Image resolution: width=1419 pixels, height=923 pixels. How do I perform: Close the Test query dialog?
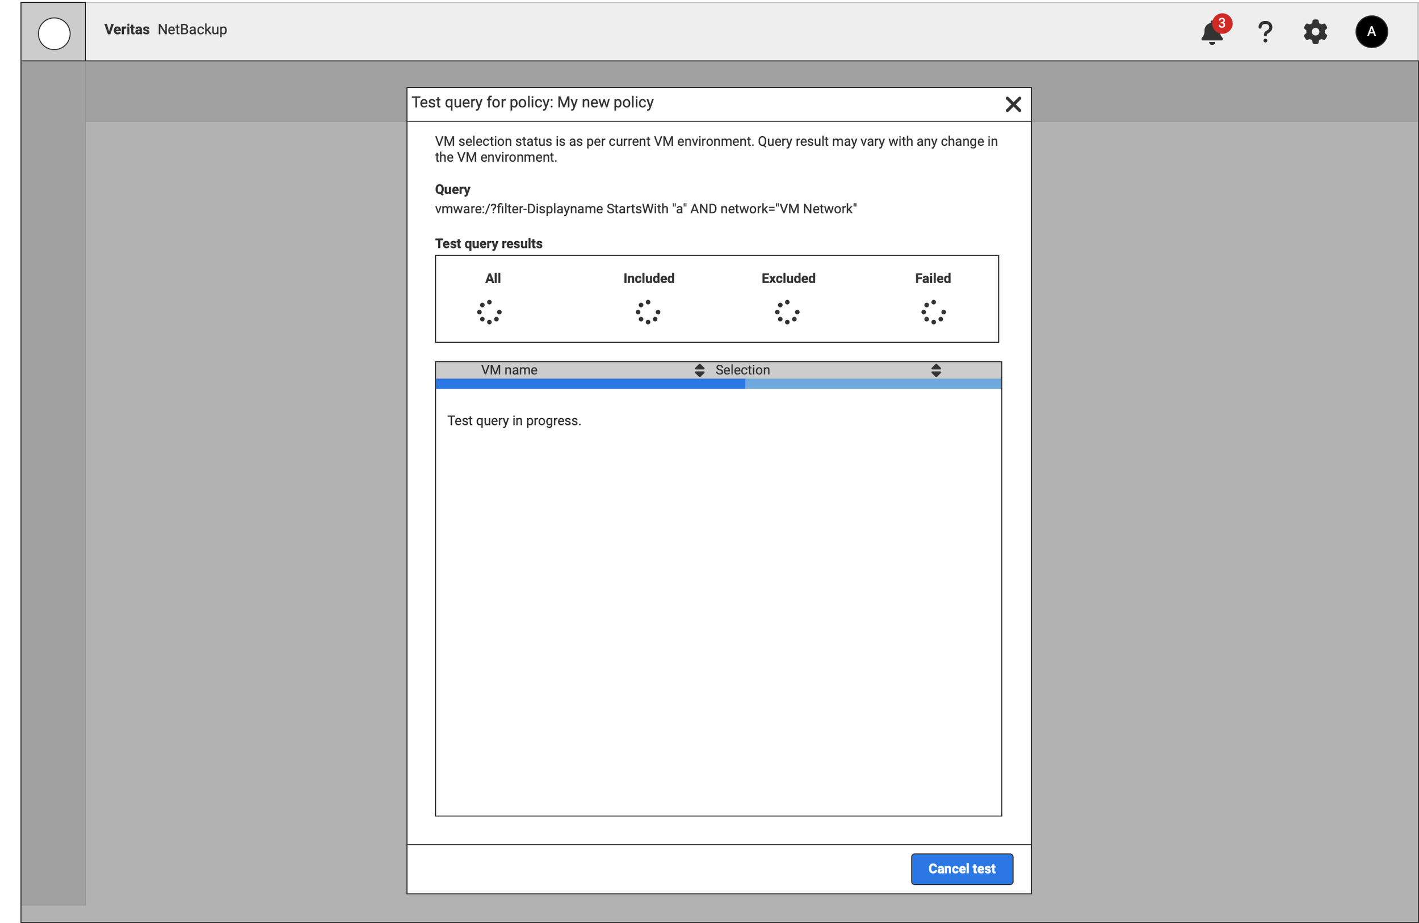click(1013, 105)
